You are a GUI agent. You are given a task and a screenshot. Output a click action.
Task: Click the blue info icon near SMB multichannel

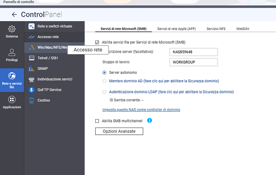[x=150, y=120]
